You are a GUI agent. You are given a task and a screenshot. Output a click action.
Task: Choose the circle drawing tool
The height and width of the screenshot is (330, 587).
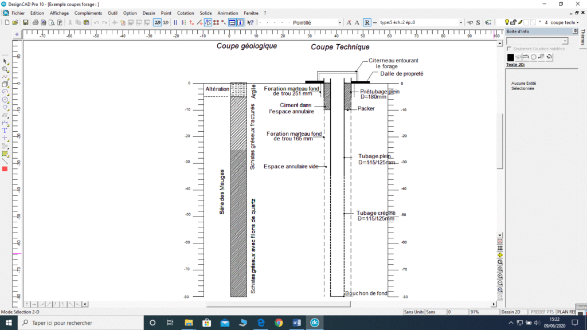tap(5, 99)
